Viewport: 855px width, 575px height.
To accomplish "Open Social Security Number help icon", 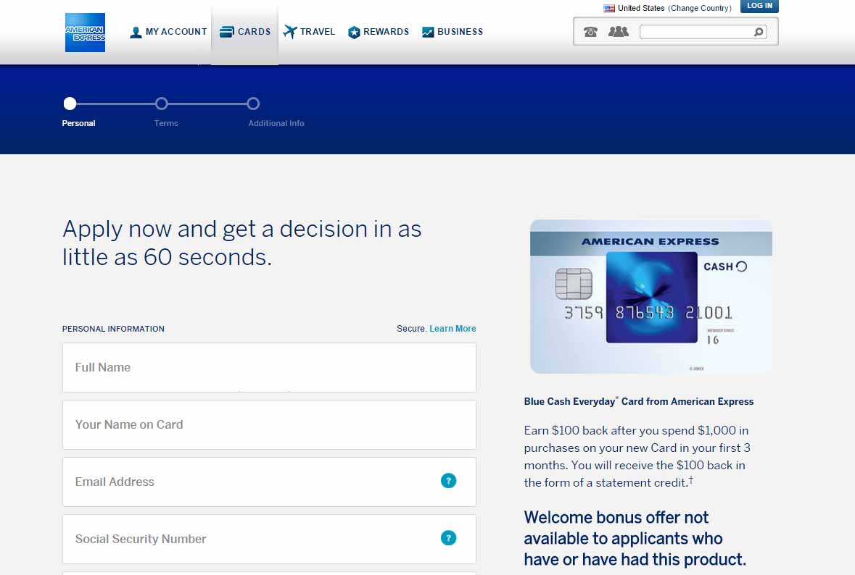I will [448, 538].
